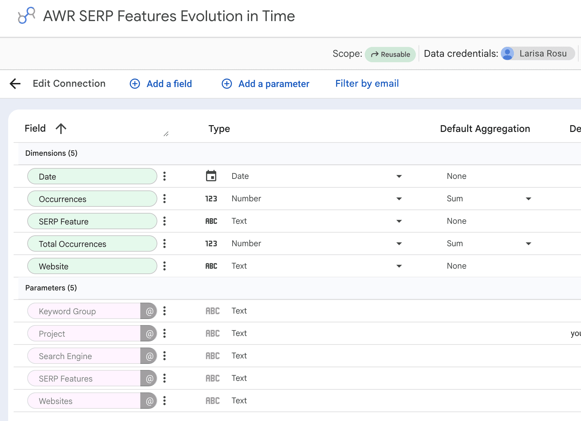Sort by Field using the up arrow
This screenshot has width=581, height=421.
pos(61,129)
